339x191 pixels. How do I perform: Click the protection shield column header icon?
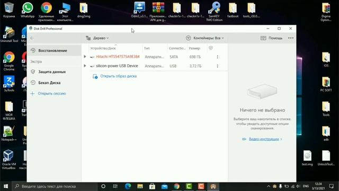[x=211, y=48]
